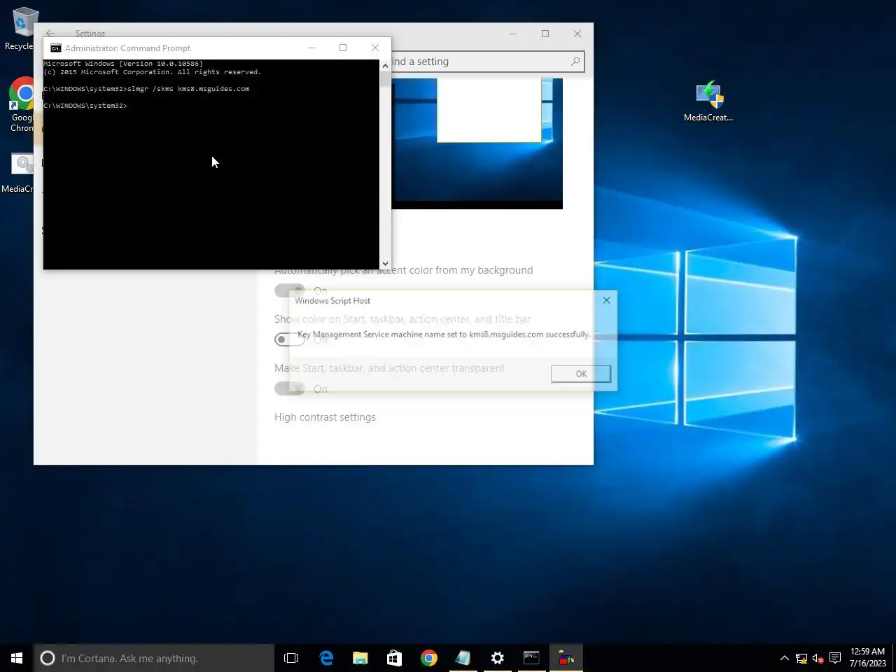
Task: Click the personalization preview image in Settings
Action: click(477, 143)
